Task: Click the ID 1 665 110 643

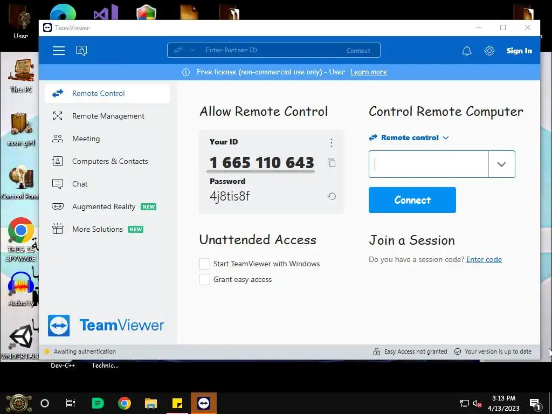Action: 261,163
